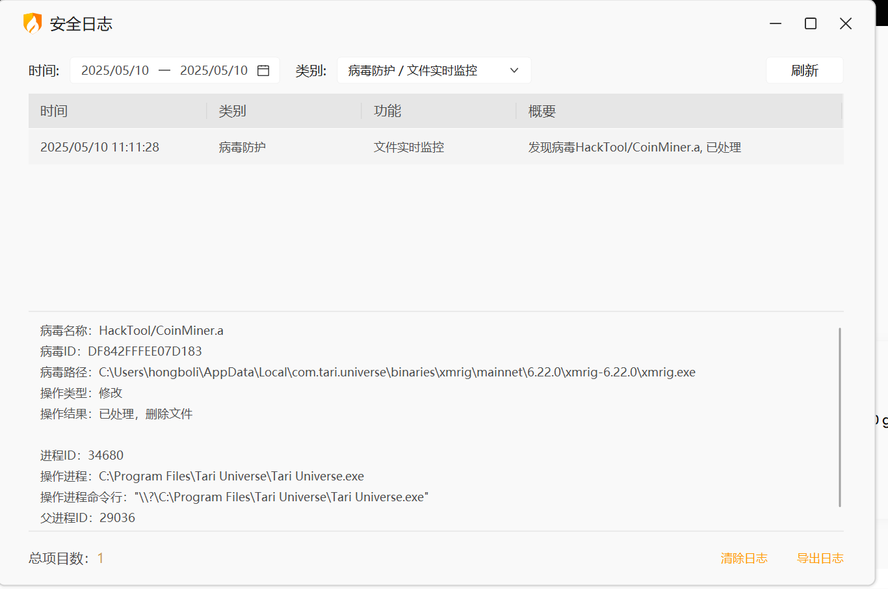
Task: Expand the 类别 category dropdown
Action: pos(434,70)
